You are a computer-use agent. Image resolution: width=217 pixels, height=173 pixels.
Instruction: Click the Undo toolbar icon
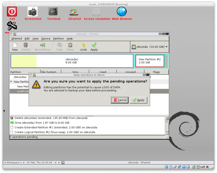point(83,47)
